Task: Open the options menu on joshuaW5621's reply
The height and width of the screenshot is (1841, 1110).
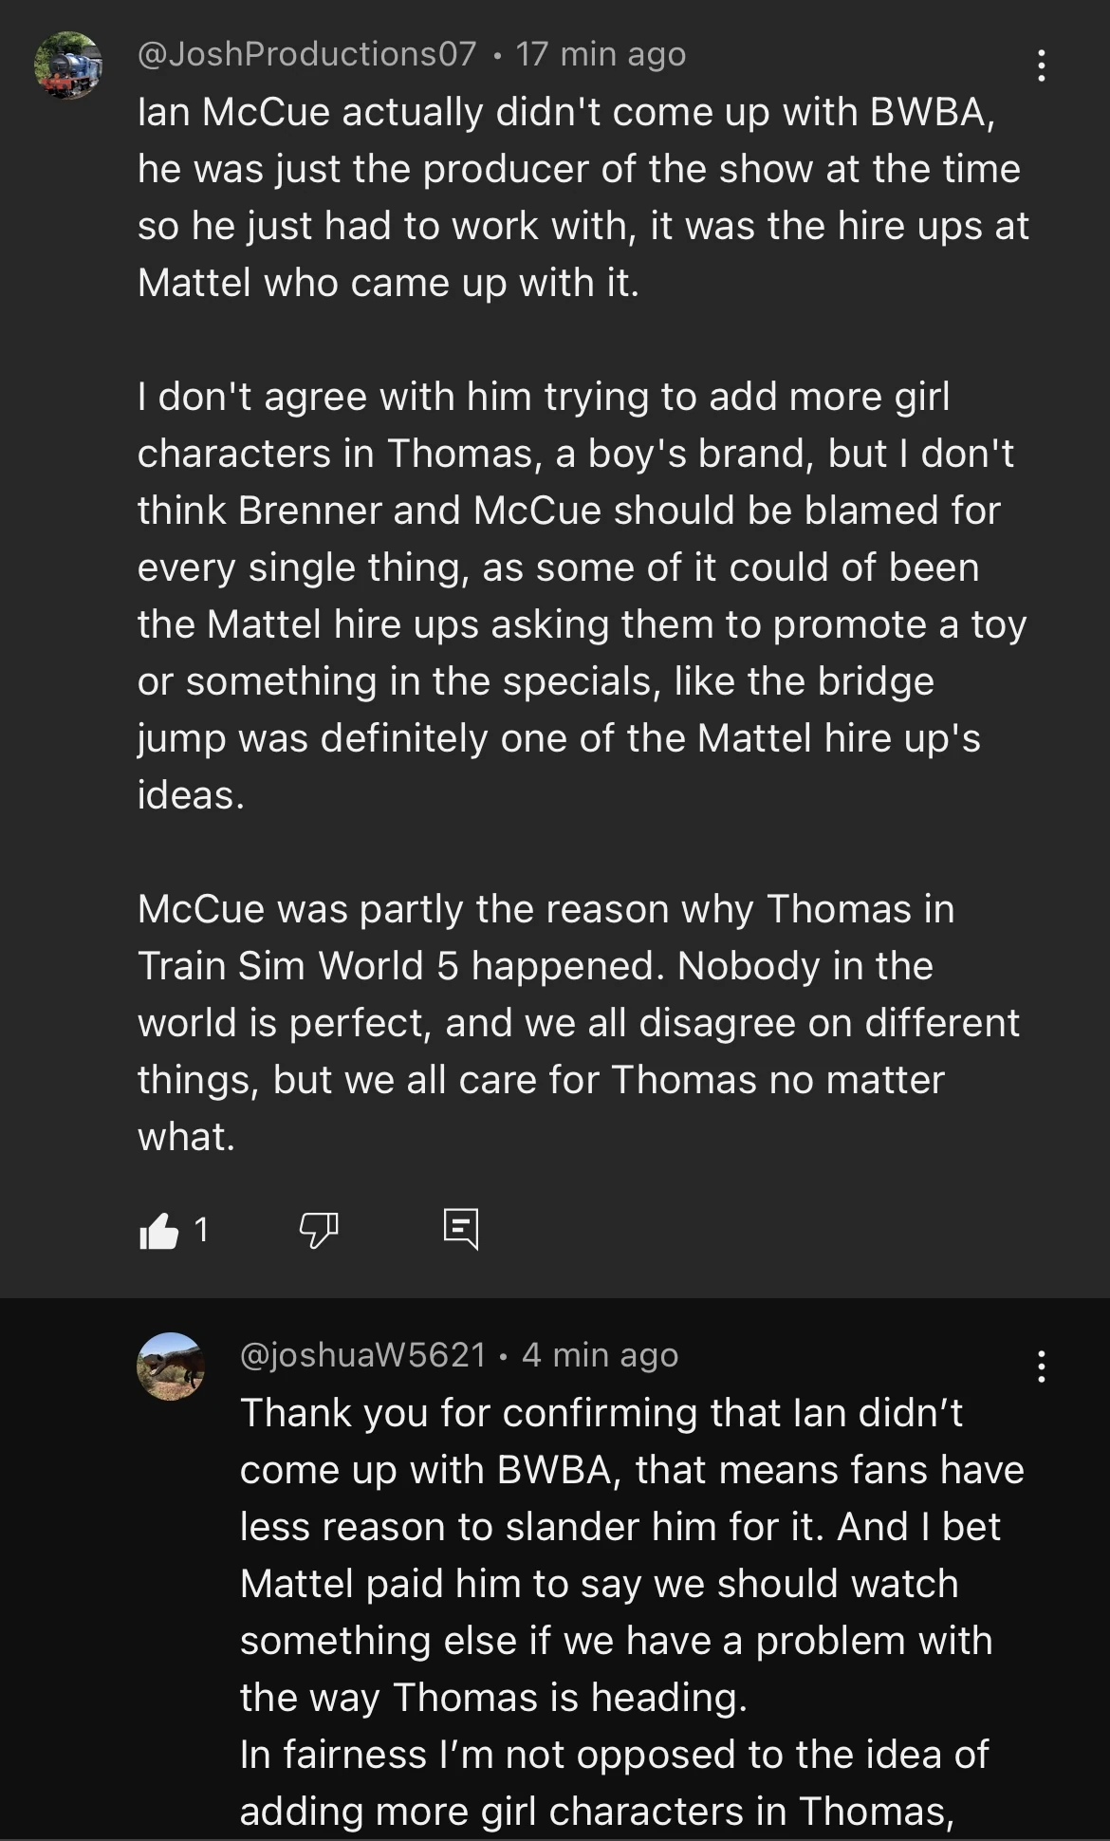Action: point(1041,1367)
